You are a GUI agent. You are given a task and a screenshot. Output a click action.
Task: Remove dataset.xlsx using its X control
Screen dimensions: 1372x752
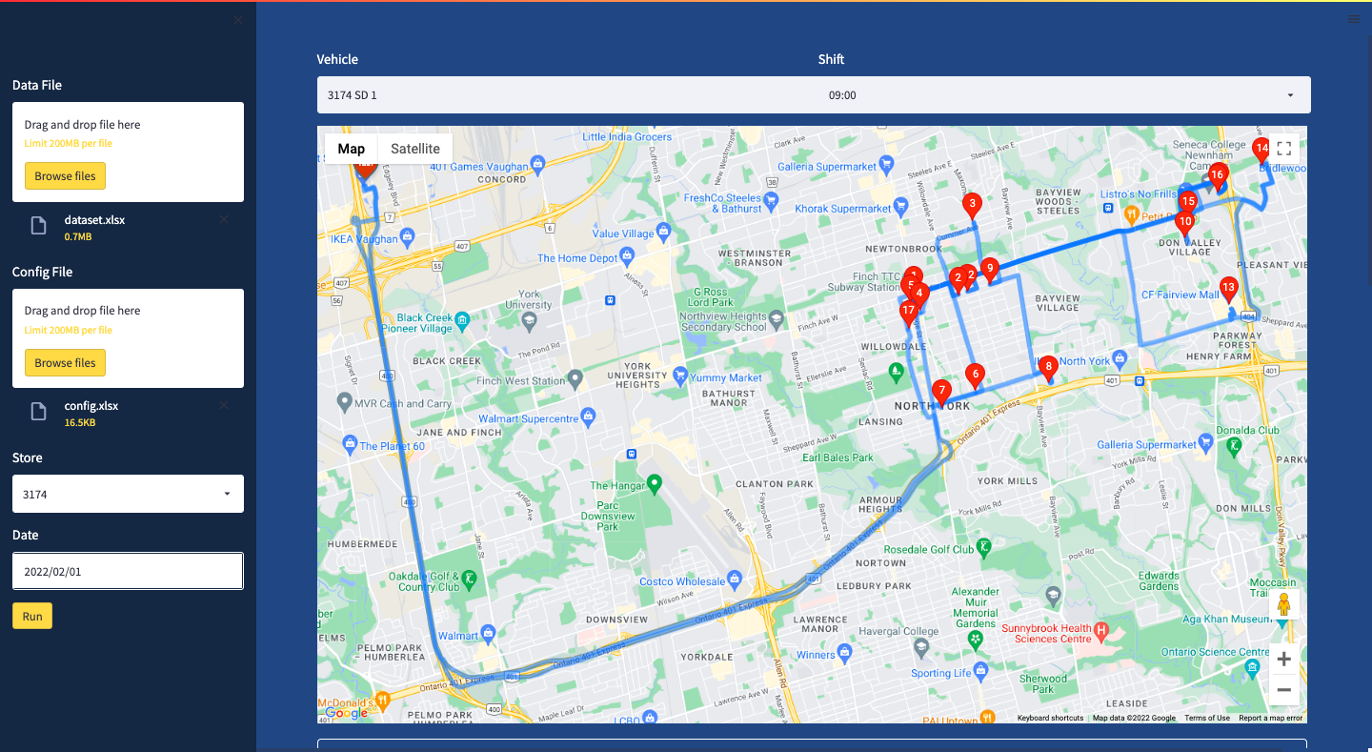[x=223, y=218]
